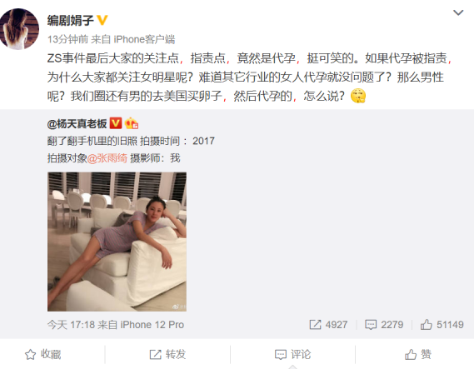Screen dimensions: 474x369
Task: Click the 今天 17:18 original post timestamp
Action: [x=71, y=325]
